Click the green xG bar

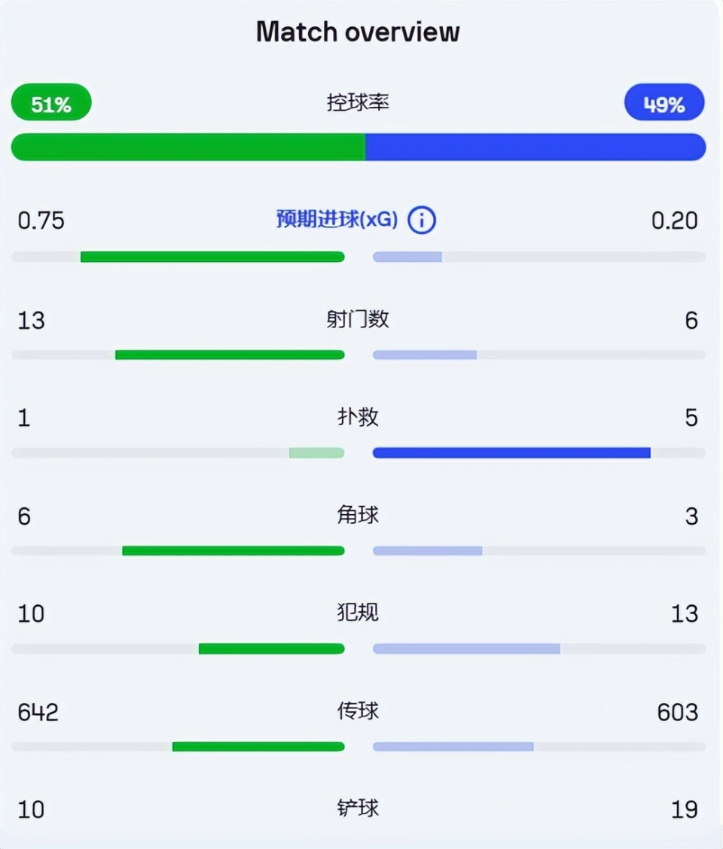(212, 257)
